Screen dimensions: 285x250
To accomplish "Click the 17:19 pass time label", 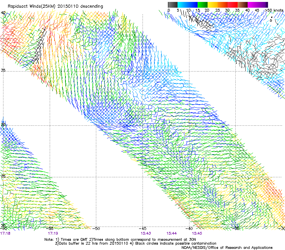I will coord(53,233).
